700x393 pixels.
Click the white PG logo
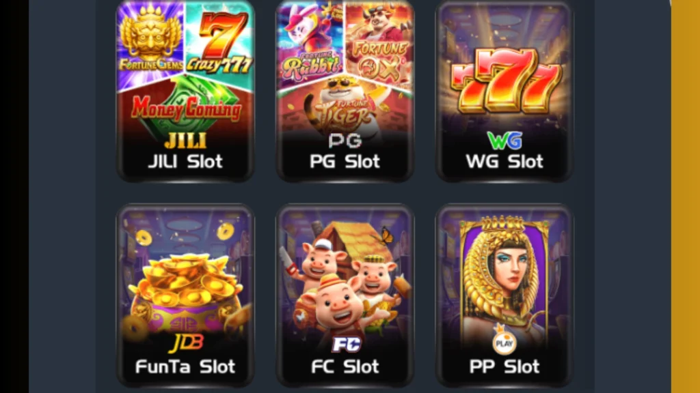(x=345, y=141)
